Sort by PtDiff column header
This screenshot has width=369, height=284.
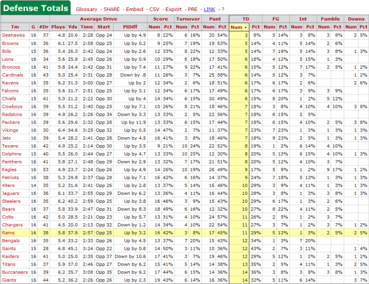[130, 27]
